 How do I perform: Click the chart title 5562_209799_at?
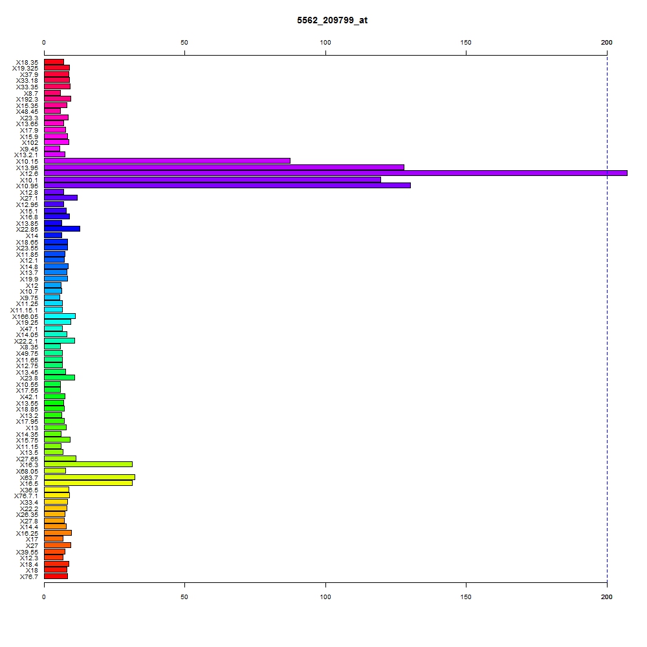pyautogui.click(x=332, y=20)
